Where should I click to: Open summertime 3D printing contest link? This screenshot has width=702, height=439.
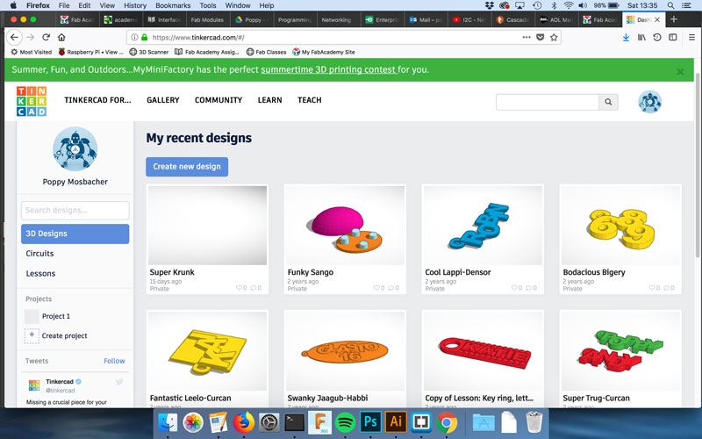pyautogui.click(x=328, y=69)
